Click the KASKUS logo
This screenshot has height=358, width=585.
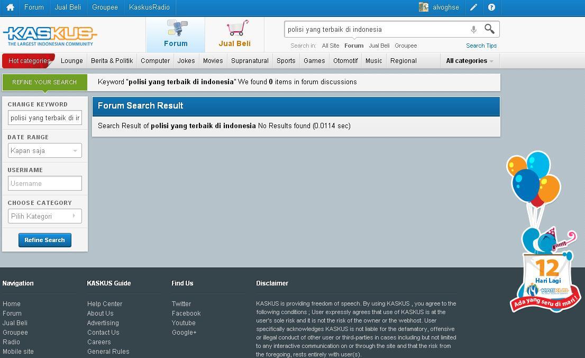(50, 36)
